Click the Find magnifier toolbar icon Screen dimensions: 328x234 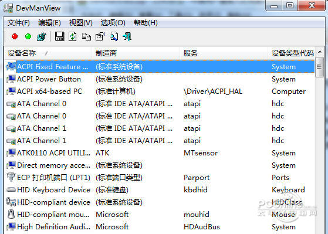point(114,36)
